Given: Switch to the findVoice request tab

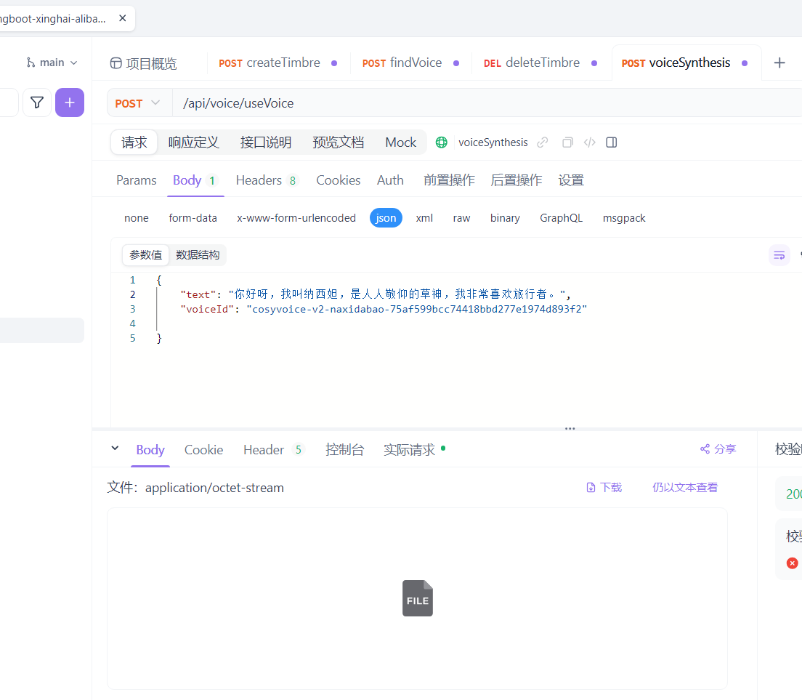Looking at the screenshot, I should (x=401, y=63).
